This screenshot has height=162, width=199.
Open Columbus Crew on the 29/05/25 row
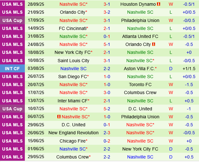[x=72, y=157]
